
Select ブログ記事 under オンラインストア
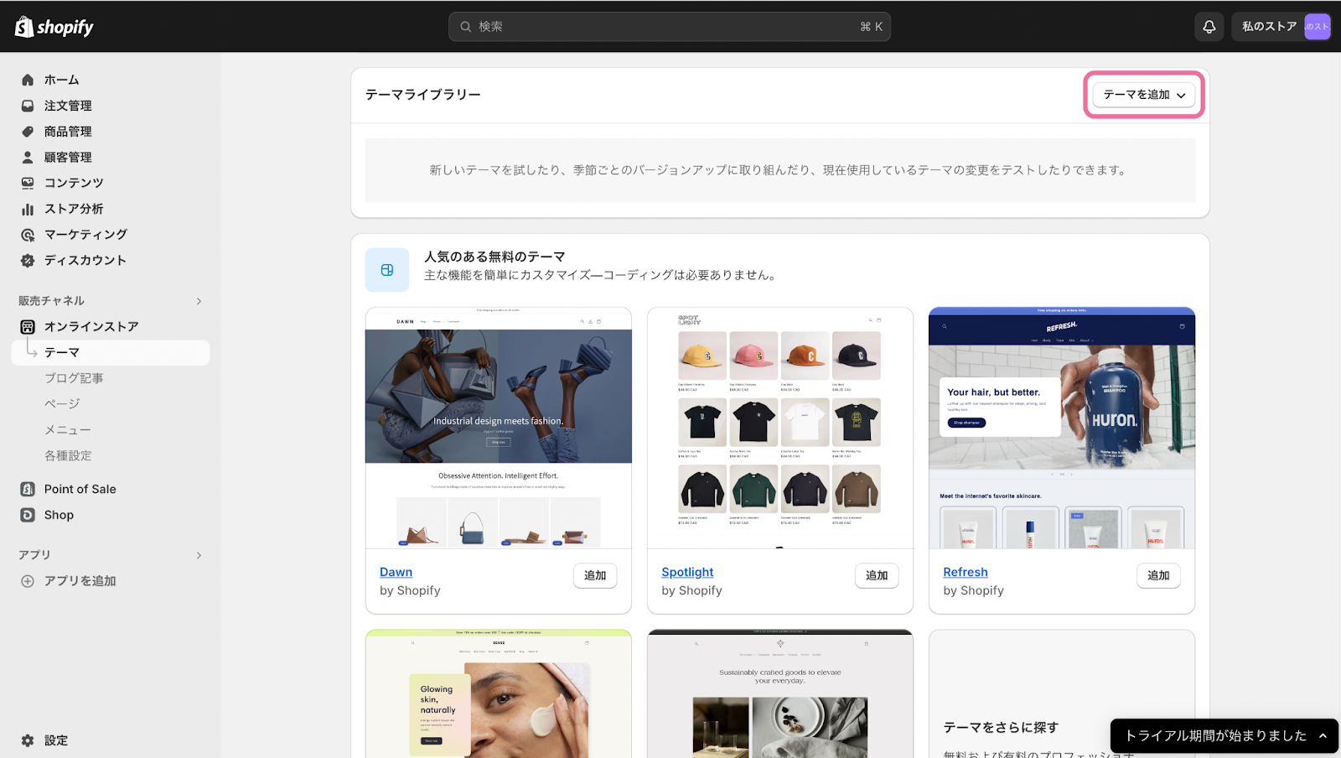[74, 378]
